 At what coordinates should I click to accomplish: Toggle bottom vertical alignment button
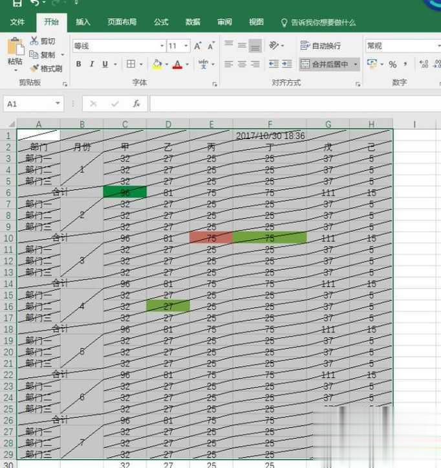[255, 46]
